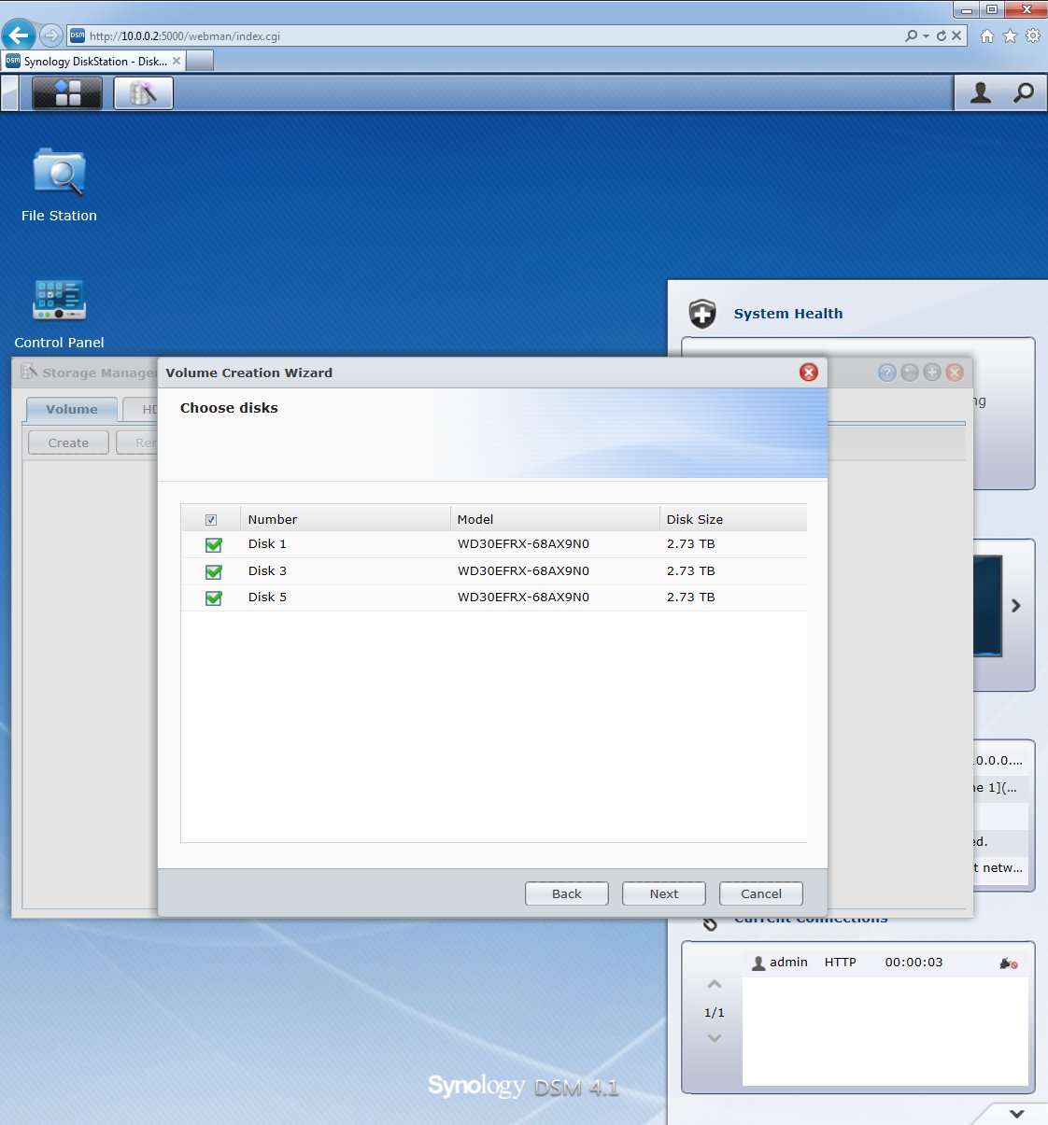This screenshot has height=1125, width=1048.
Task: Toggle the select-all disks header checkbox
Action: (x=211, y=520)
